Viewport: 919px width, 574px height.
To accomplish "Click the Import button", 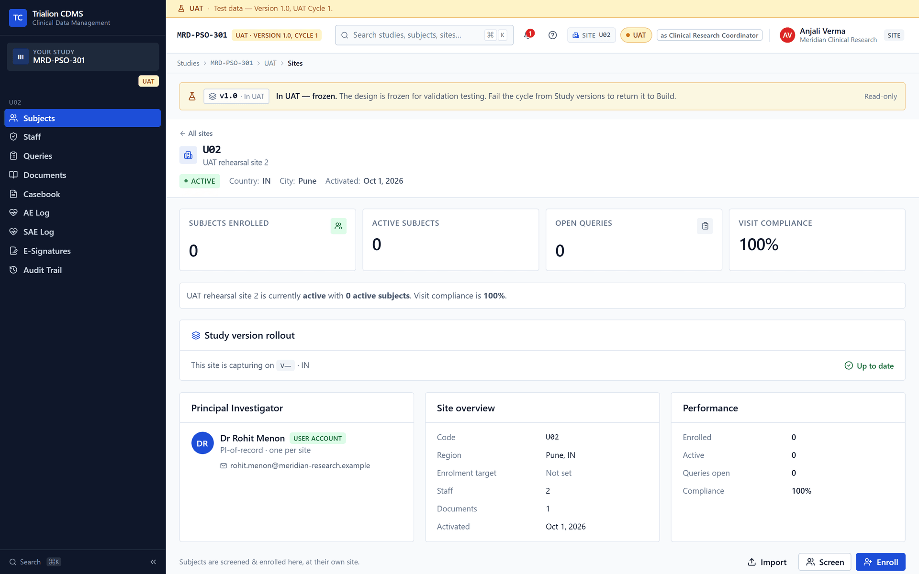I will coord(767,562).
